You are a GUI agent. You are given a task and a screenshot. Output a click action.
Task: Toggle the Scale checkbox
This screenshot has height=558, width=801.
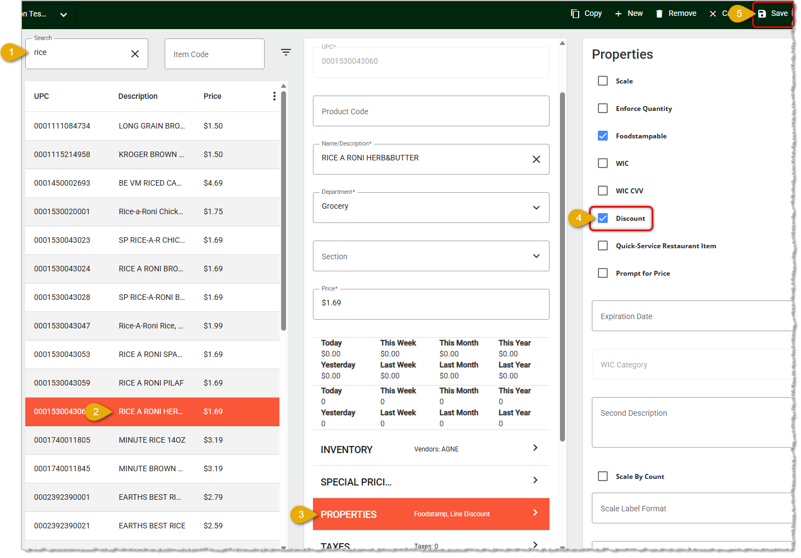603,81
